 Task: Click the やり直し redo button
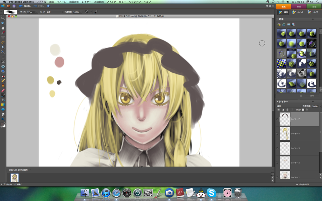point(39,6)
